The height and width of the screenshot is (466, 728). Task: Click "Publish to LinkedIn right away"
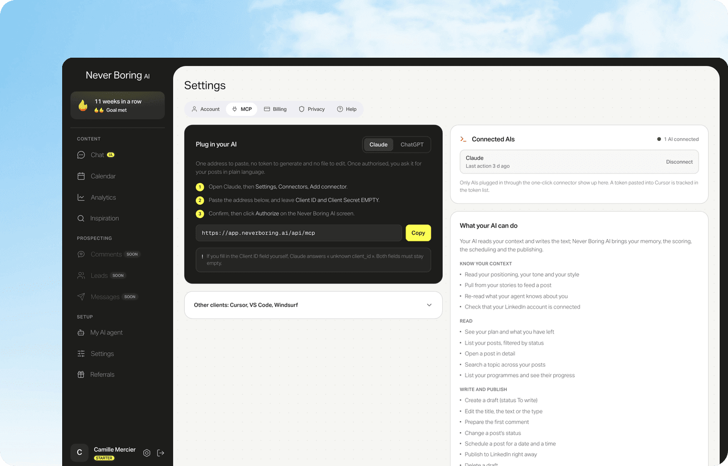click(501, 454)
